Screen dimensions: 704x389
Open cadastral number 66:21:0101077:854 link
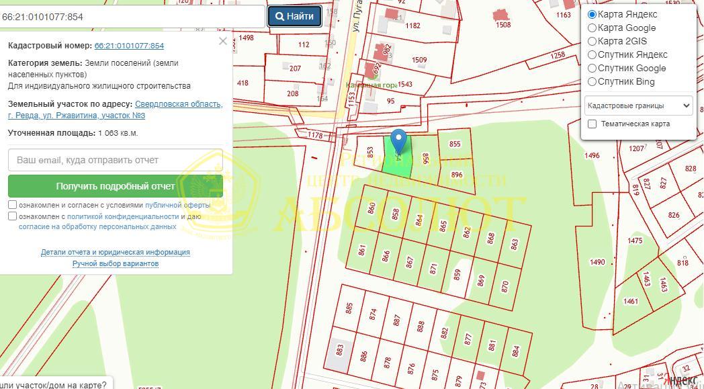129,46
